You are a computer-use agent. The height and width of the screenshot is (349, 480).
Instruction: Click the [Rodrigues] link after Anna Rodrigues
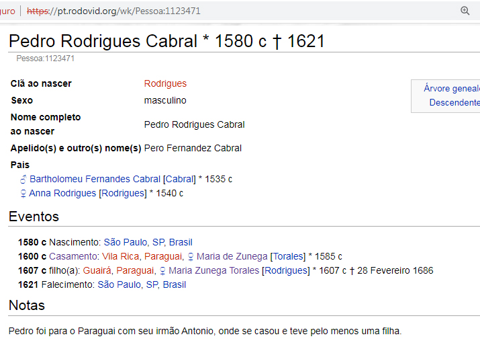122,194
